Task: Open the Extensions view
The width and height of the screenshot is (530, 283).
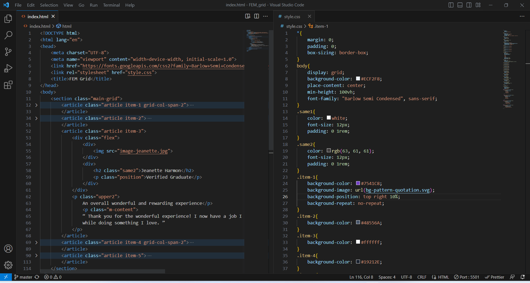Action: [x=8, y=85]
